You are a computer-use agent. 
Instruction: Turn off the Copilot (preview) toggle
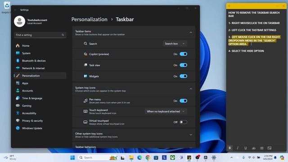click(183, 54)
